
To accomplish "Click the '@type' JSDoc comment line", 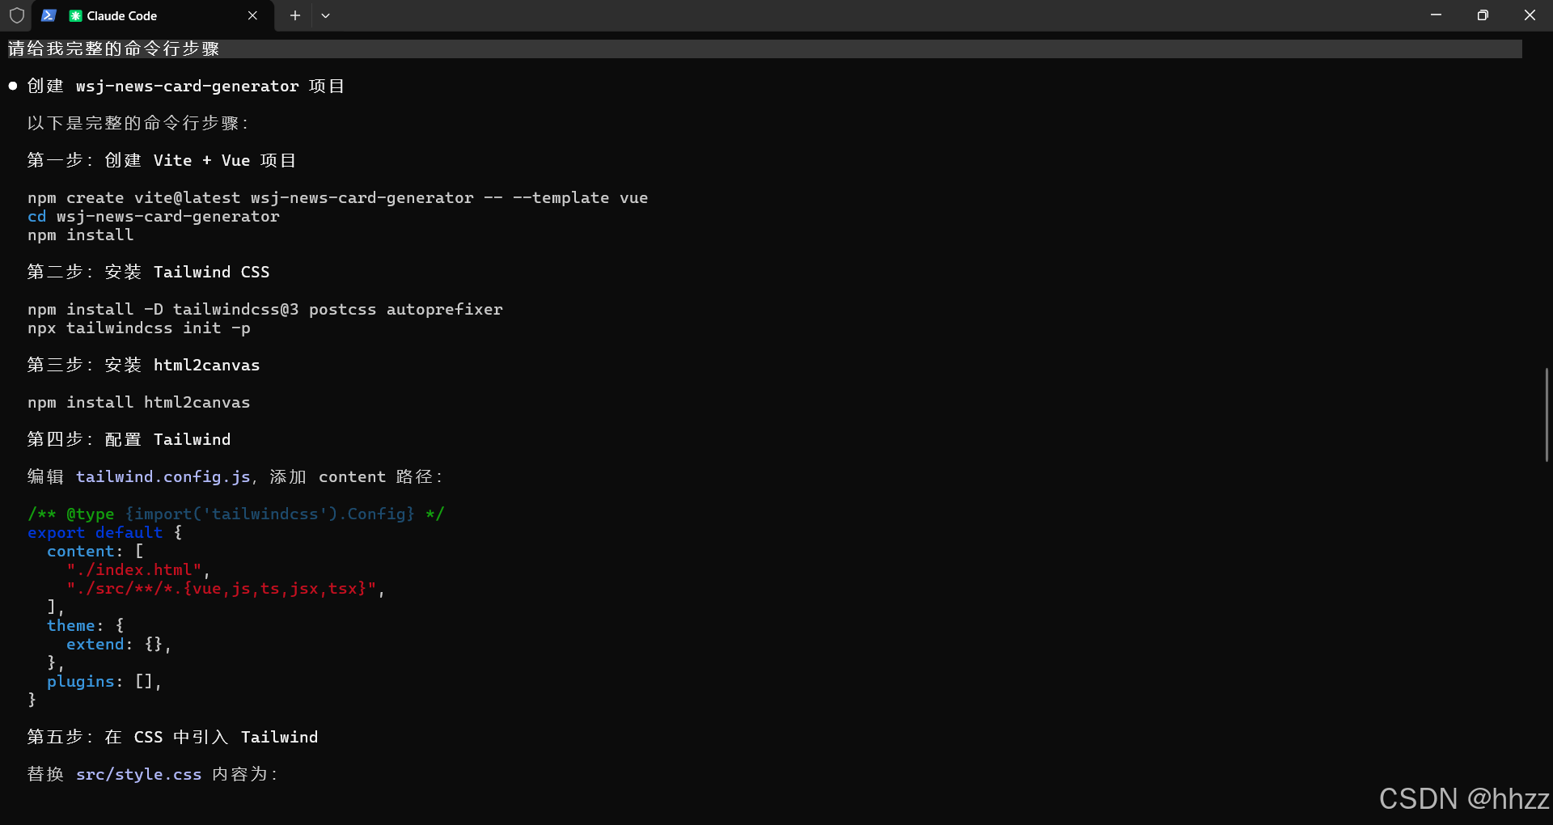I will (236, 514).
